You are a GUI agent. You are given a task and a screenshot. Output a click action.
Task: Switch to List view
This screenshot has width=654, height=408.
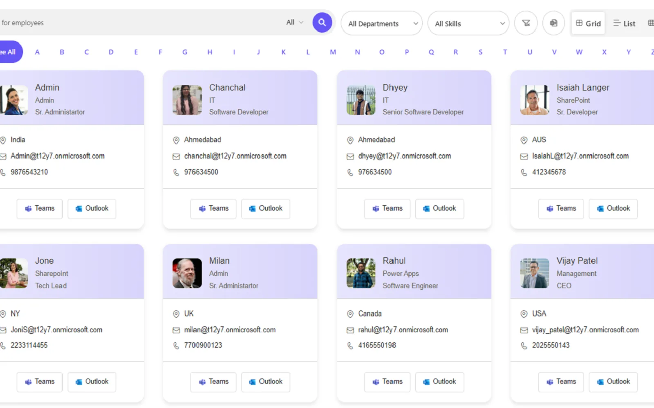tap(624, 23)
